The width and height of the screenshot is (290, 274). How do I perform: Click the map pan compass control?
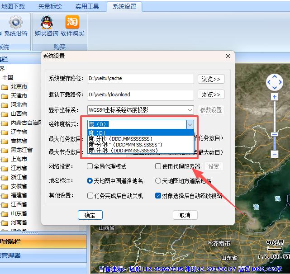(275, 82)
